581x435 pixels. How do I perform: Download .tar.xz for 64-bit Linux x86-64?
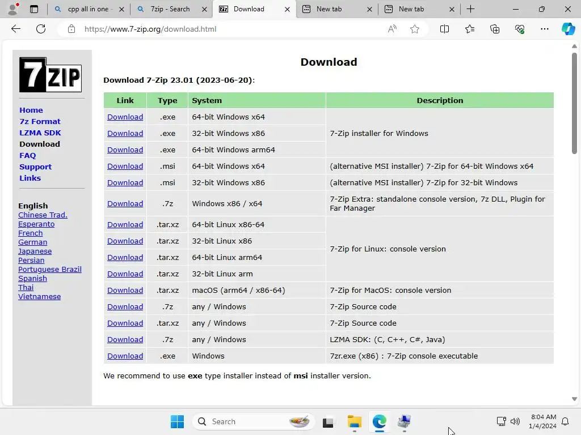pyautogui.click(x=125, y=224)
